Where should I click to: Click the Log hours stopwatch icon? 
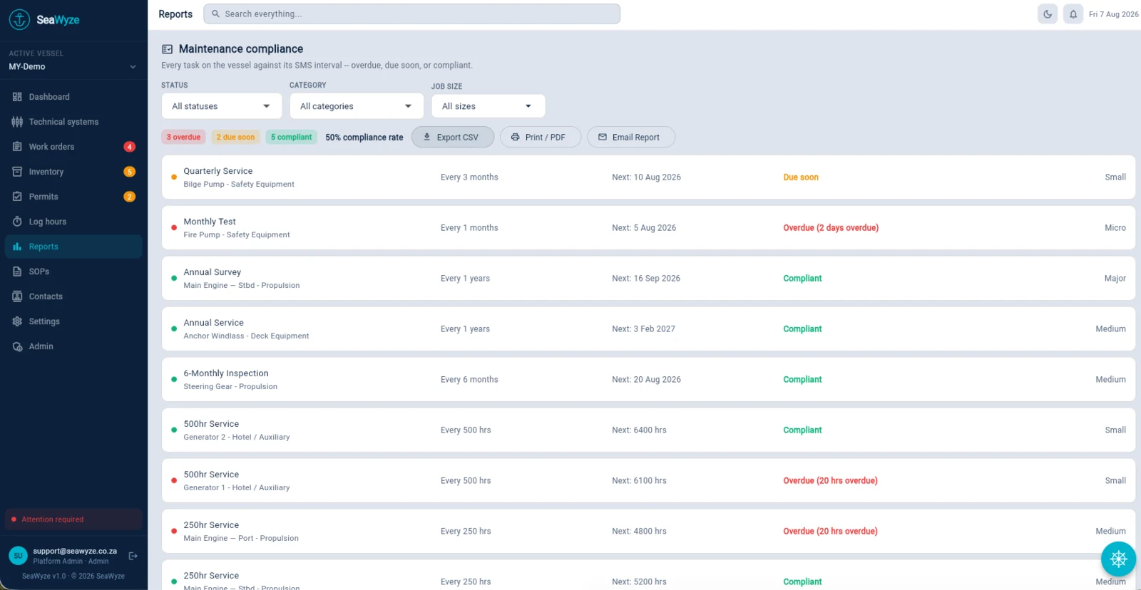(x=17, y=222)
